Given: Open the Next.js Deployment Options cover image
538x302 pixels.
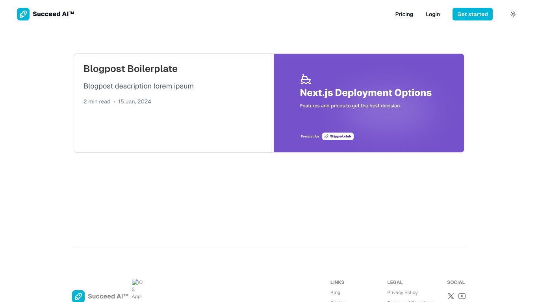Looking at the screenshot, I should click(369, 103).
